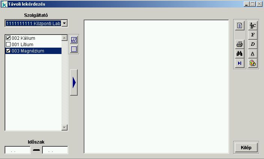Click the italic D icon button
The height and width of the screenshot is (159, 264).
point(253,44)
